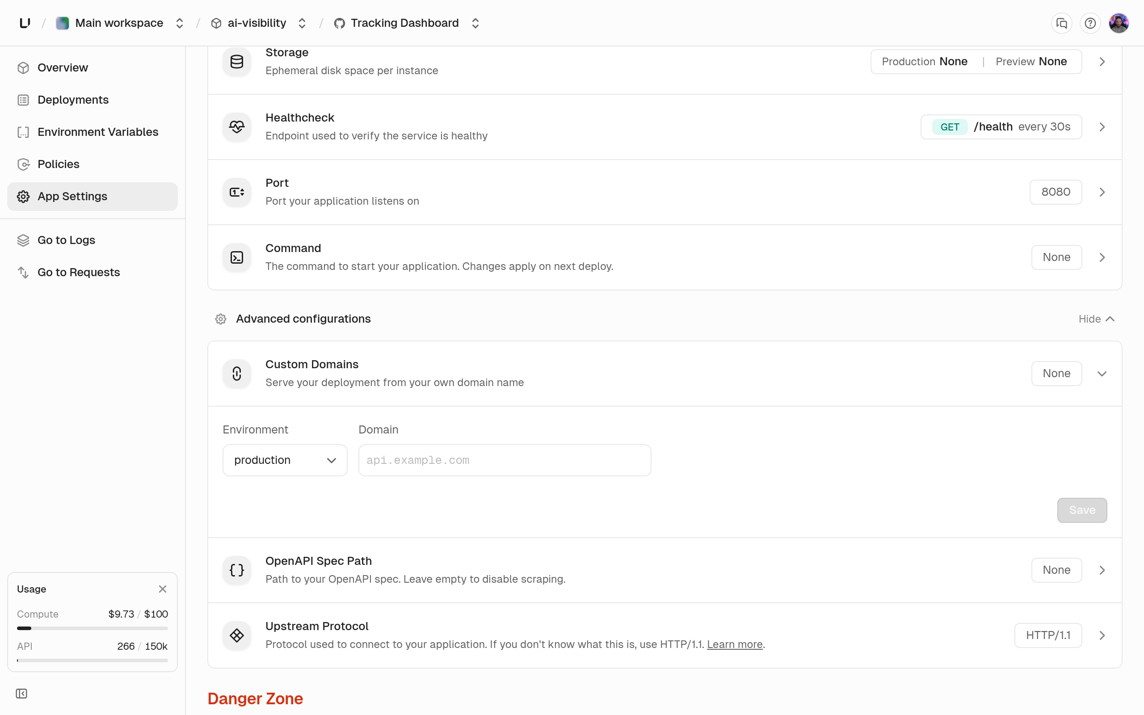Expand the Command row chevron
The image size is (1144, 715).
[x=1102, y=257]
